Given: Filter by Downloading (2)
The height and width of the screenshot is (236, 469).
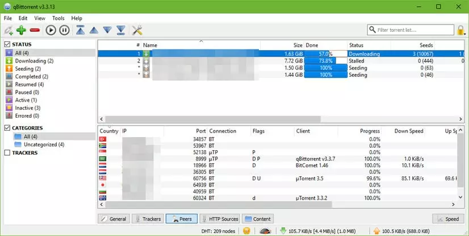Looking at the screenshot, I should tap(50, 61).
